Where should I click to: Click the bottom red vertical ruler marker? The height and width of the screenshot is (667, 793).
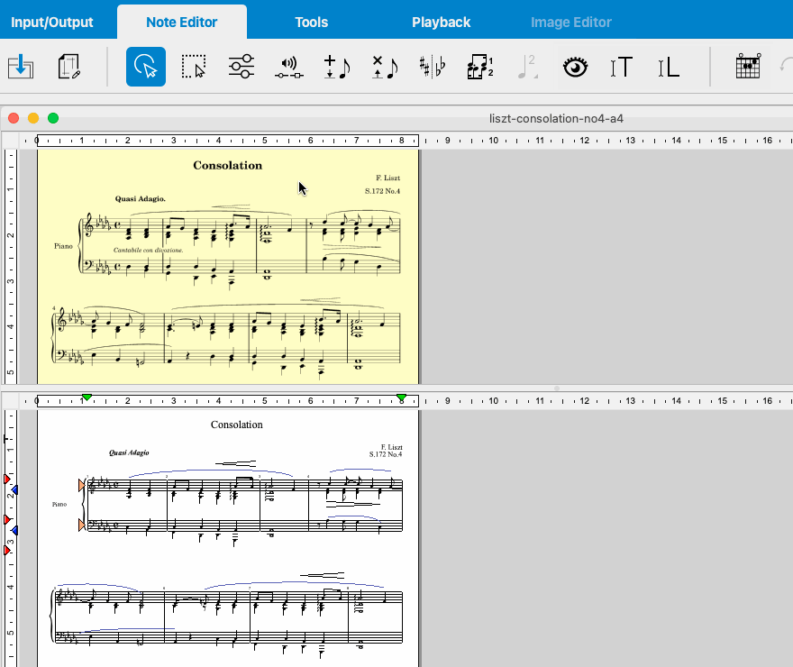[7, 550]
